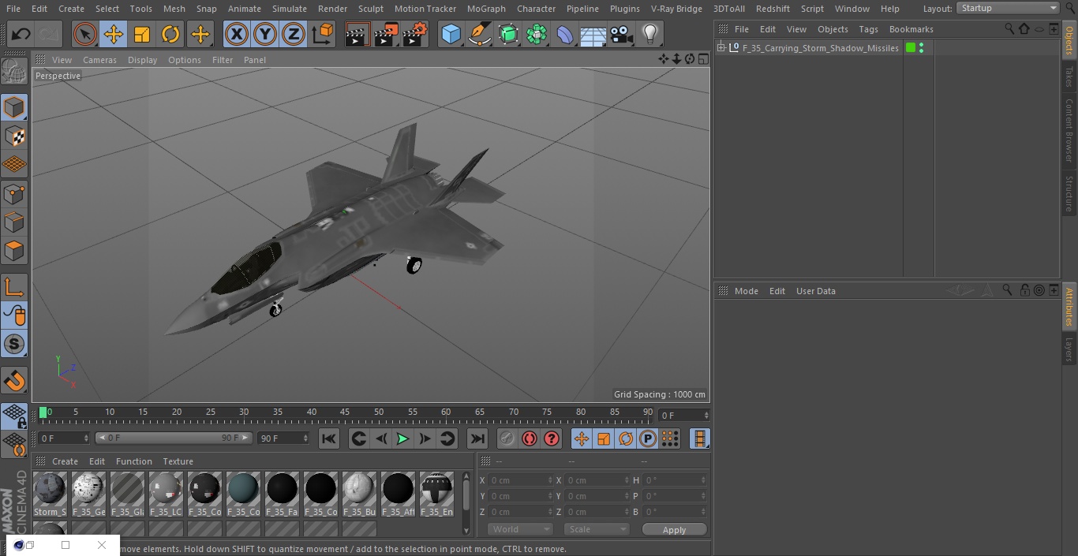1078x556 pixels.
Task: Activate the Move tool
Action: tap(113, 34)
